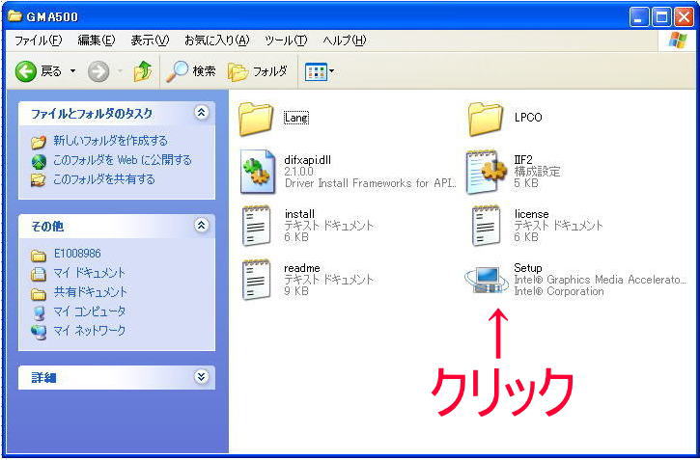Viewport: 700px width, 460px height.
Task: Open 共有ドキュメント link
Action: coord(91,292)
